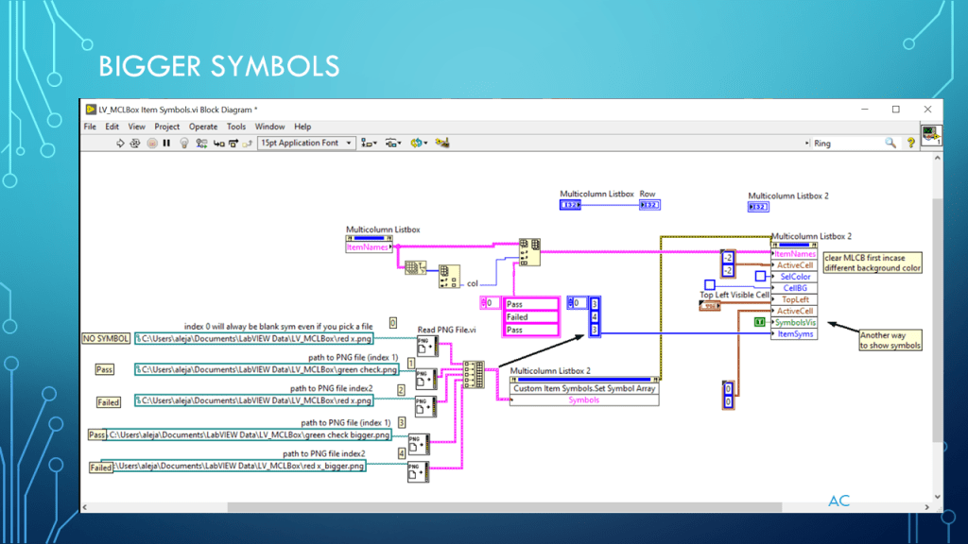Click the Run arrow button
The width and height of the screenshot is (968, 544).
click(x=120, y=144)
